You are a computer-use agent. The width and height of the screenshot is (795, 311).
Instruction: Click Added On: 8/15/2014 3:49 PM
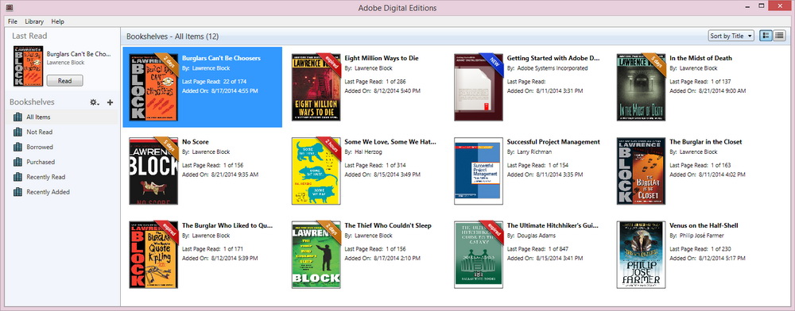(382, 175)
